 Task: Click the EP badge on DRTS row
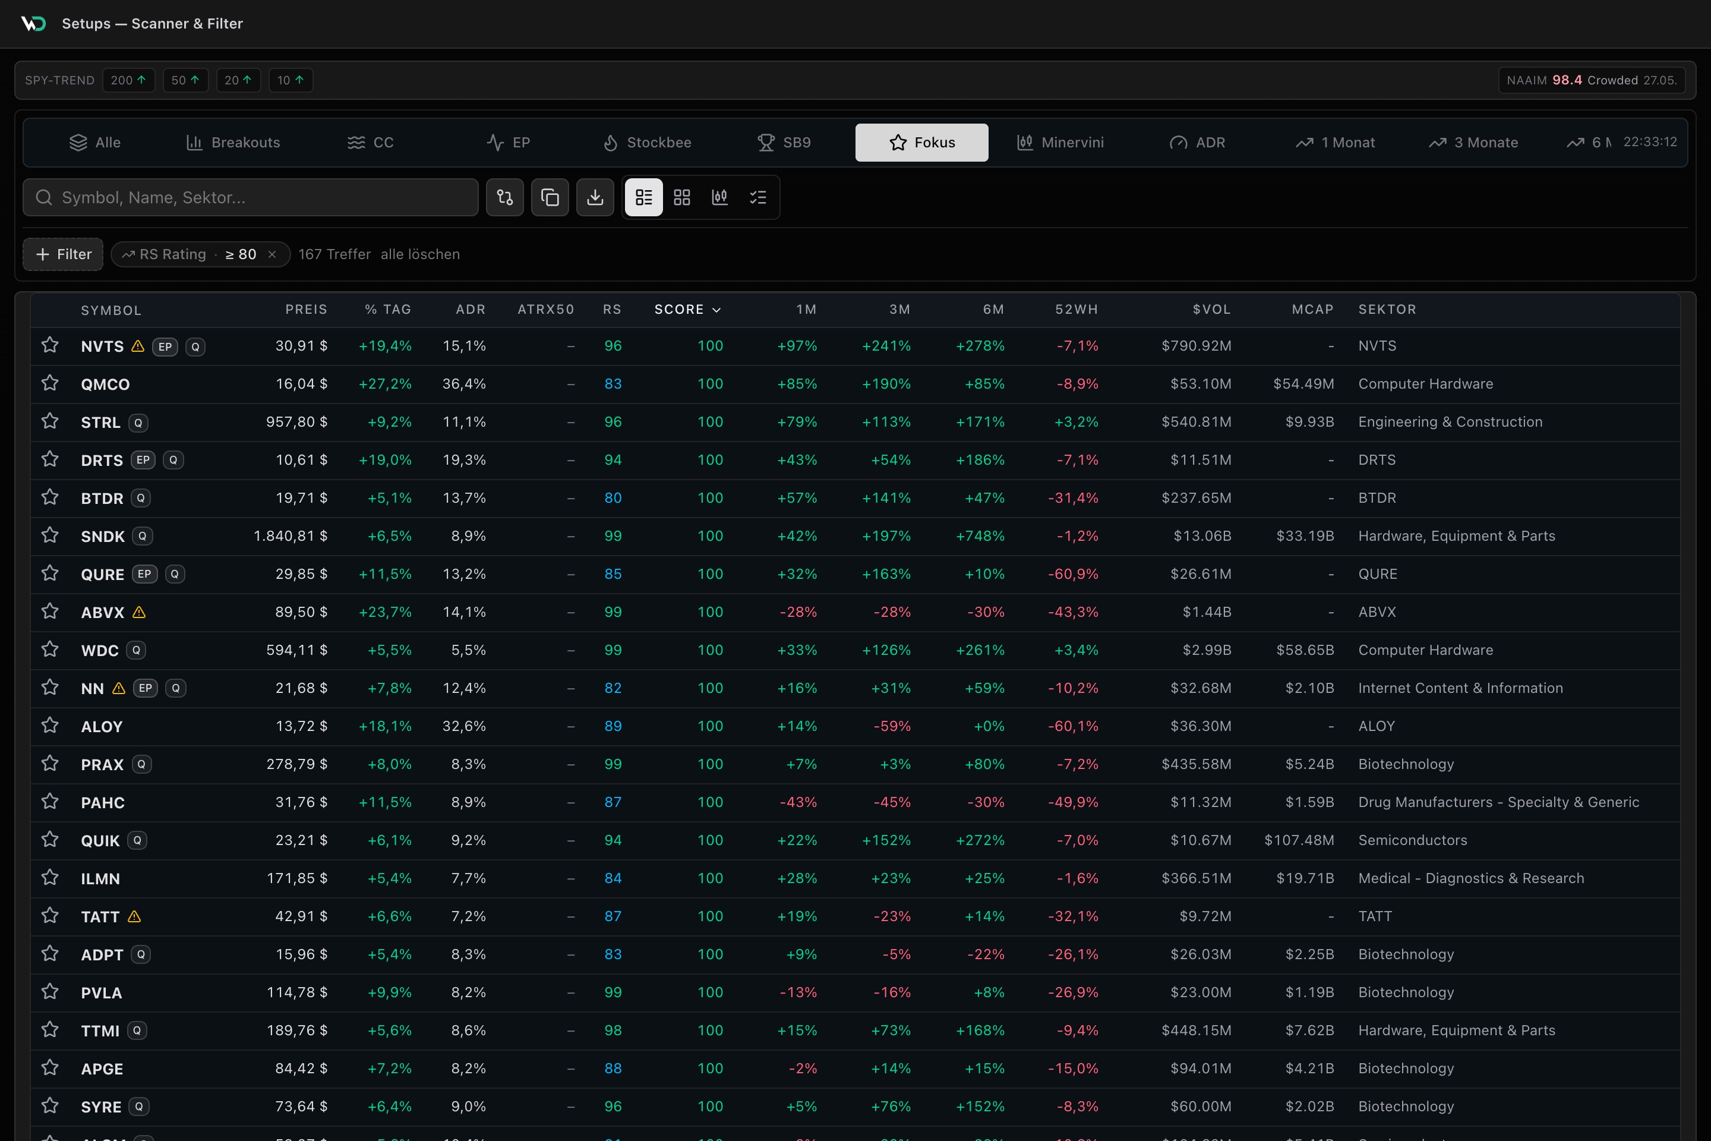coord(143,460)
